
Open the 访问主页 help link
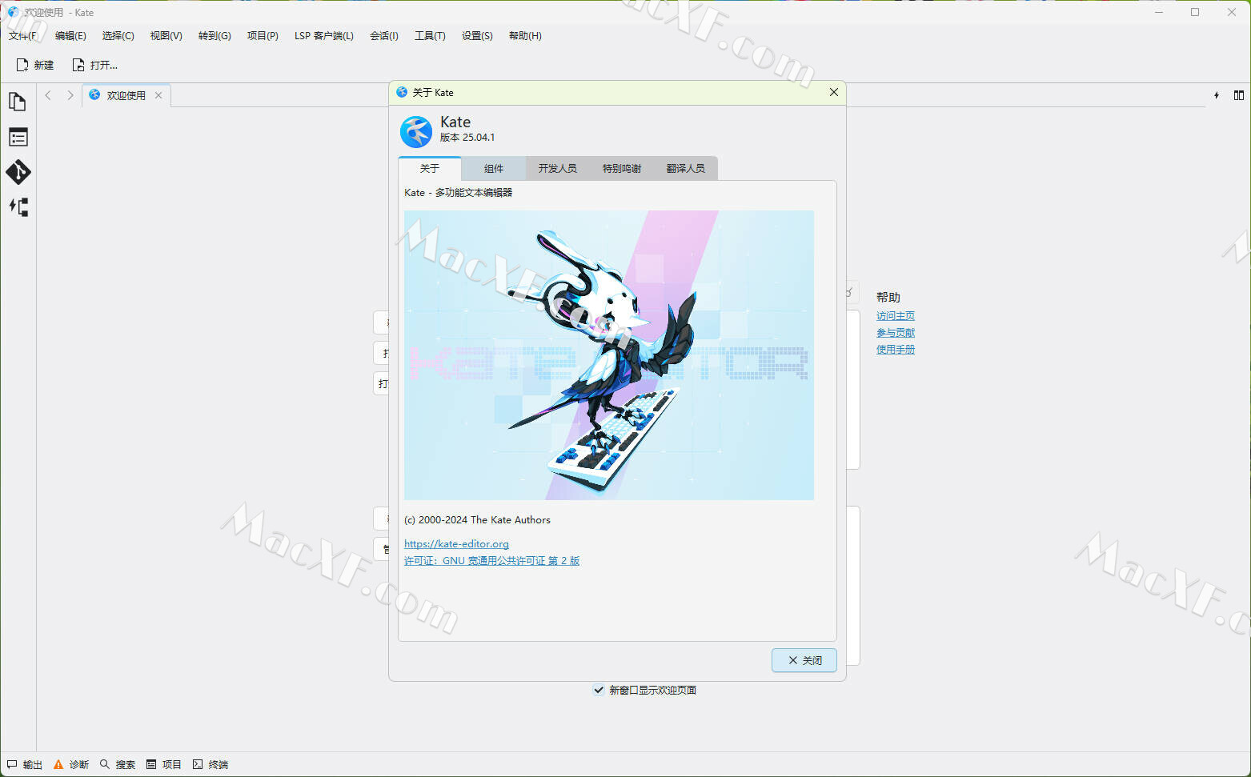pyautogui.click(x=896, y=316)
